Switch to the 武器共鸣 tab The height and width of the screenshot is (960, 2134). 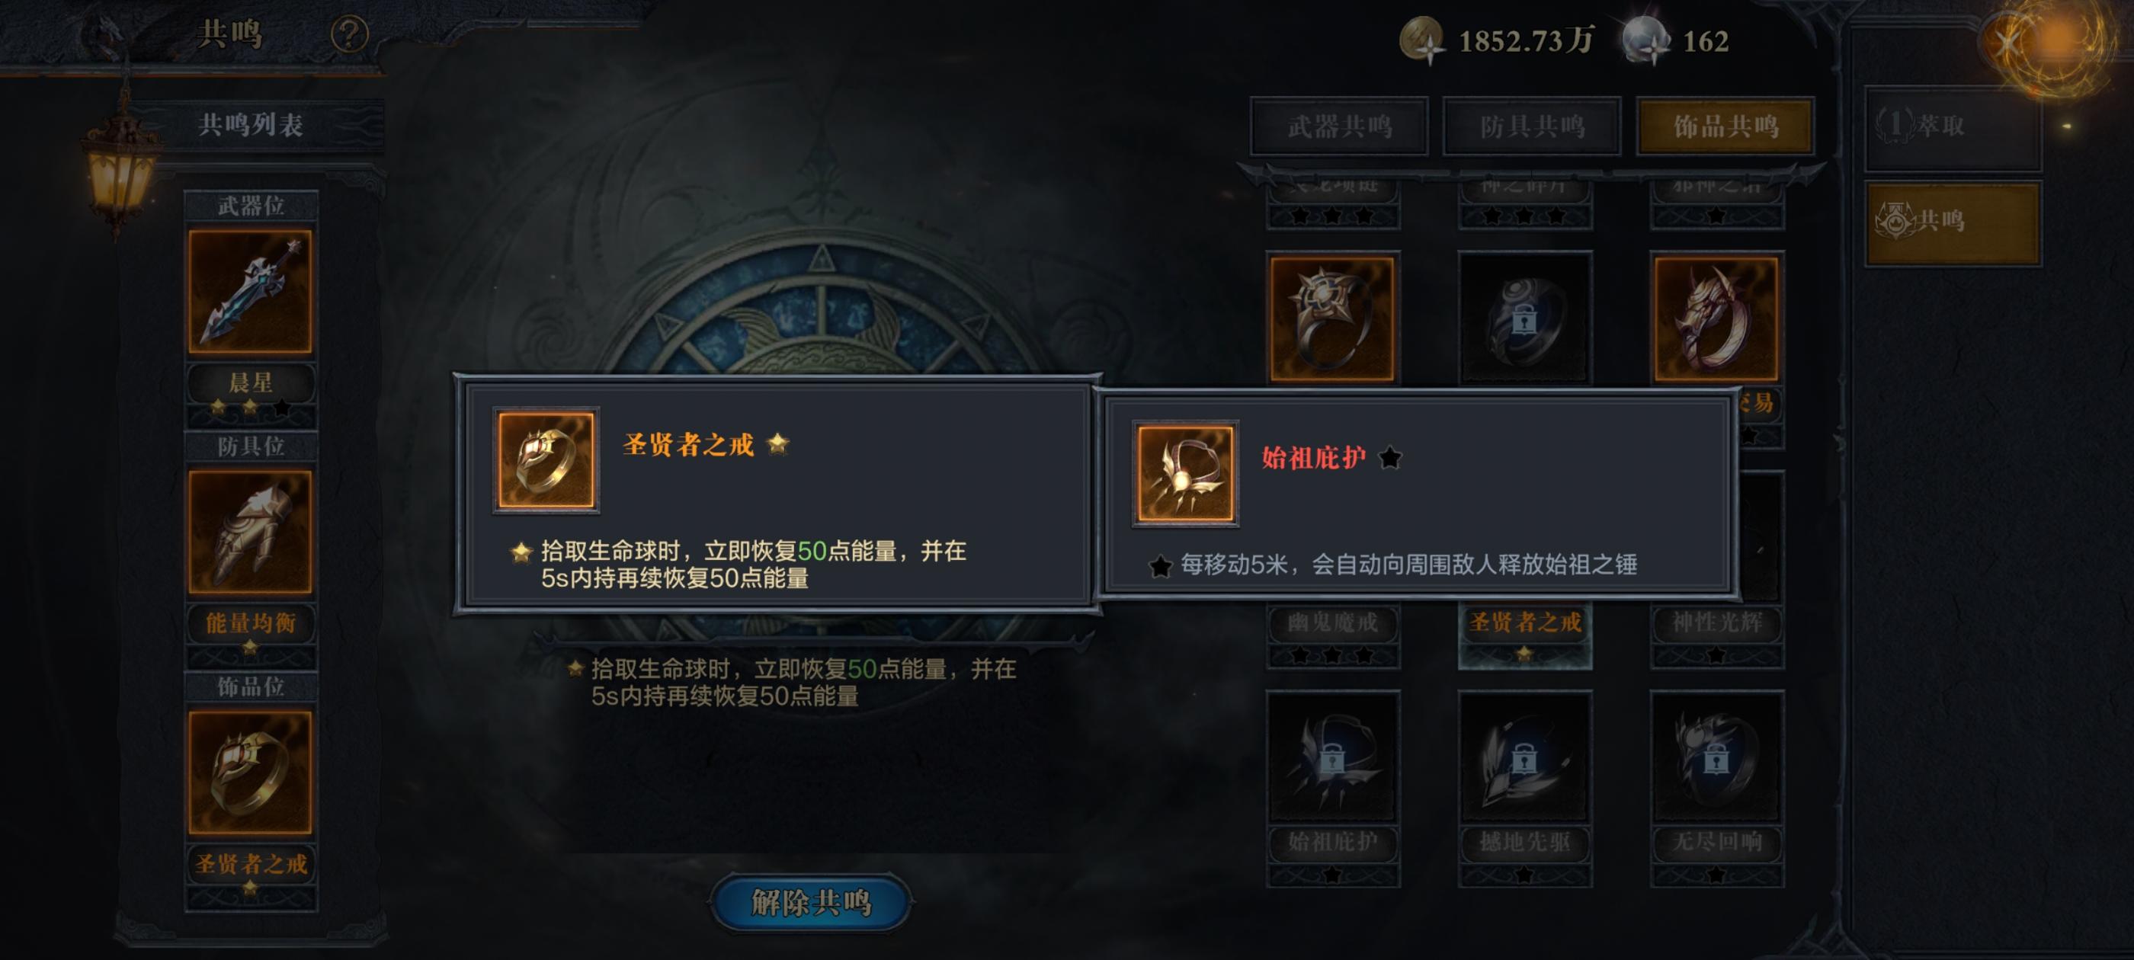(x=1340, y=126)
